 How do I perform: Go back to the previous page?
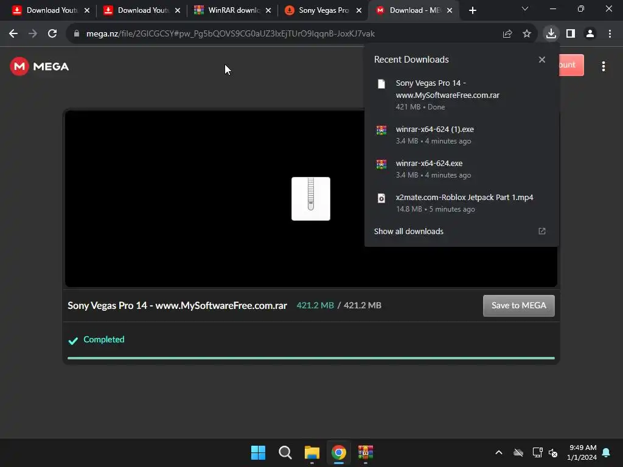pyautogui.click(x=13, y=34)
